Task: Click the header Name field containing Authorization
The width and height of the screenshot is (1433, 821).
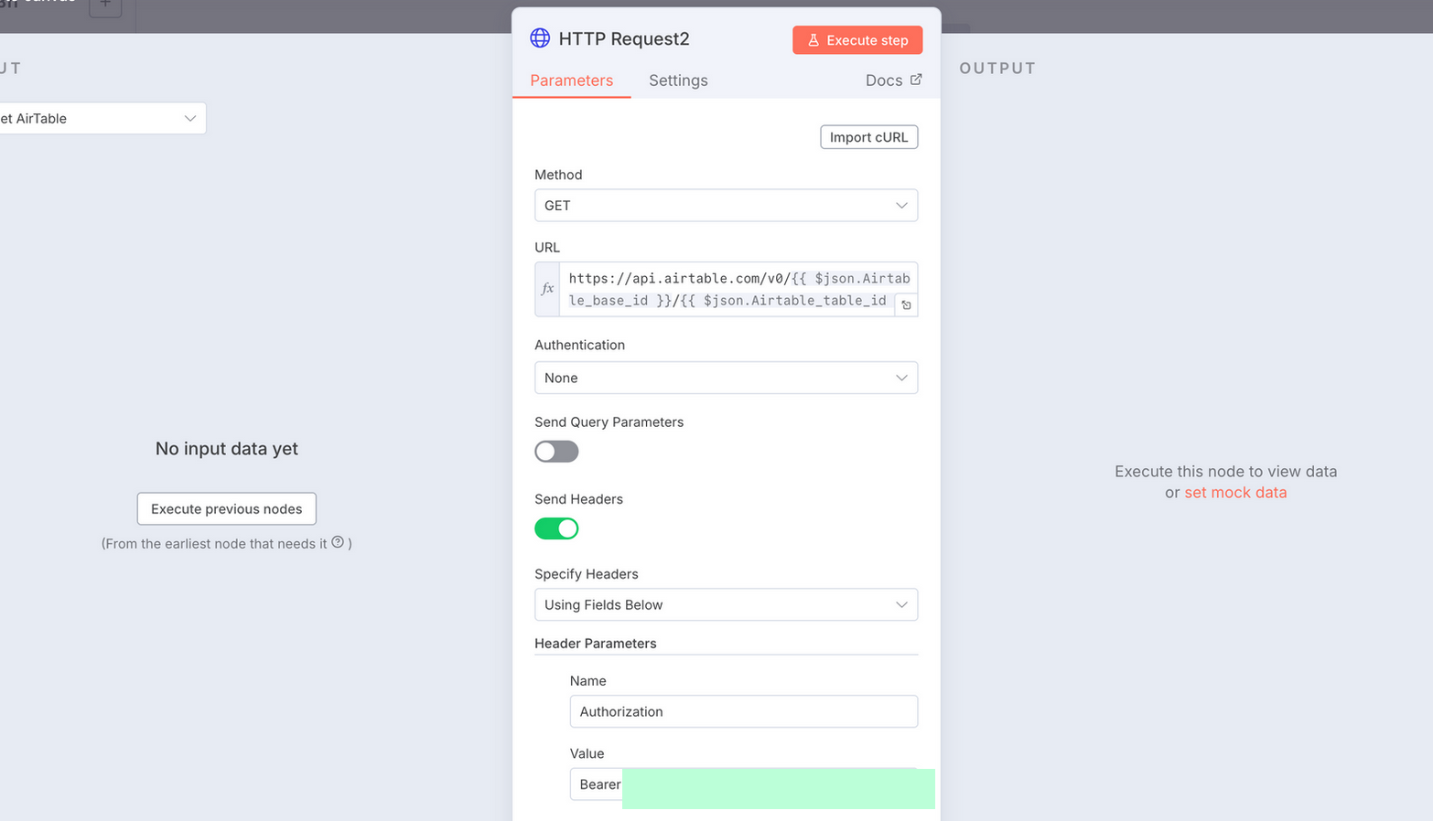Action: point(743,711)
